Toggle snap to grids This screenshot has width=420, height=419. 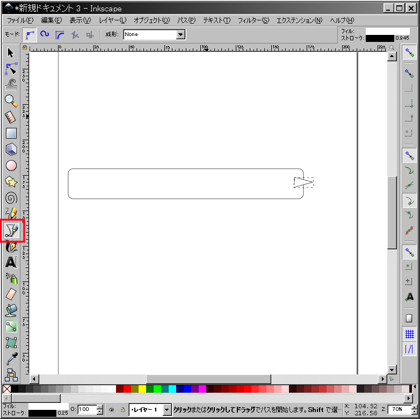pyautogui.click(x=409, y=334)
